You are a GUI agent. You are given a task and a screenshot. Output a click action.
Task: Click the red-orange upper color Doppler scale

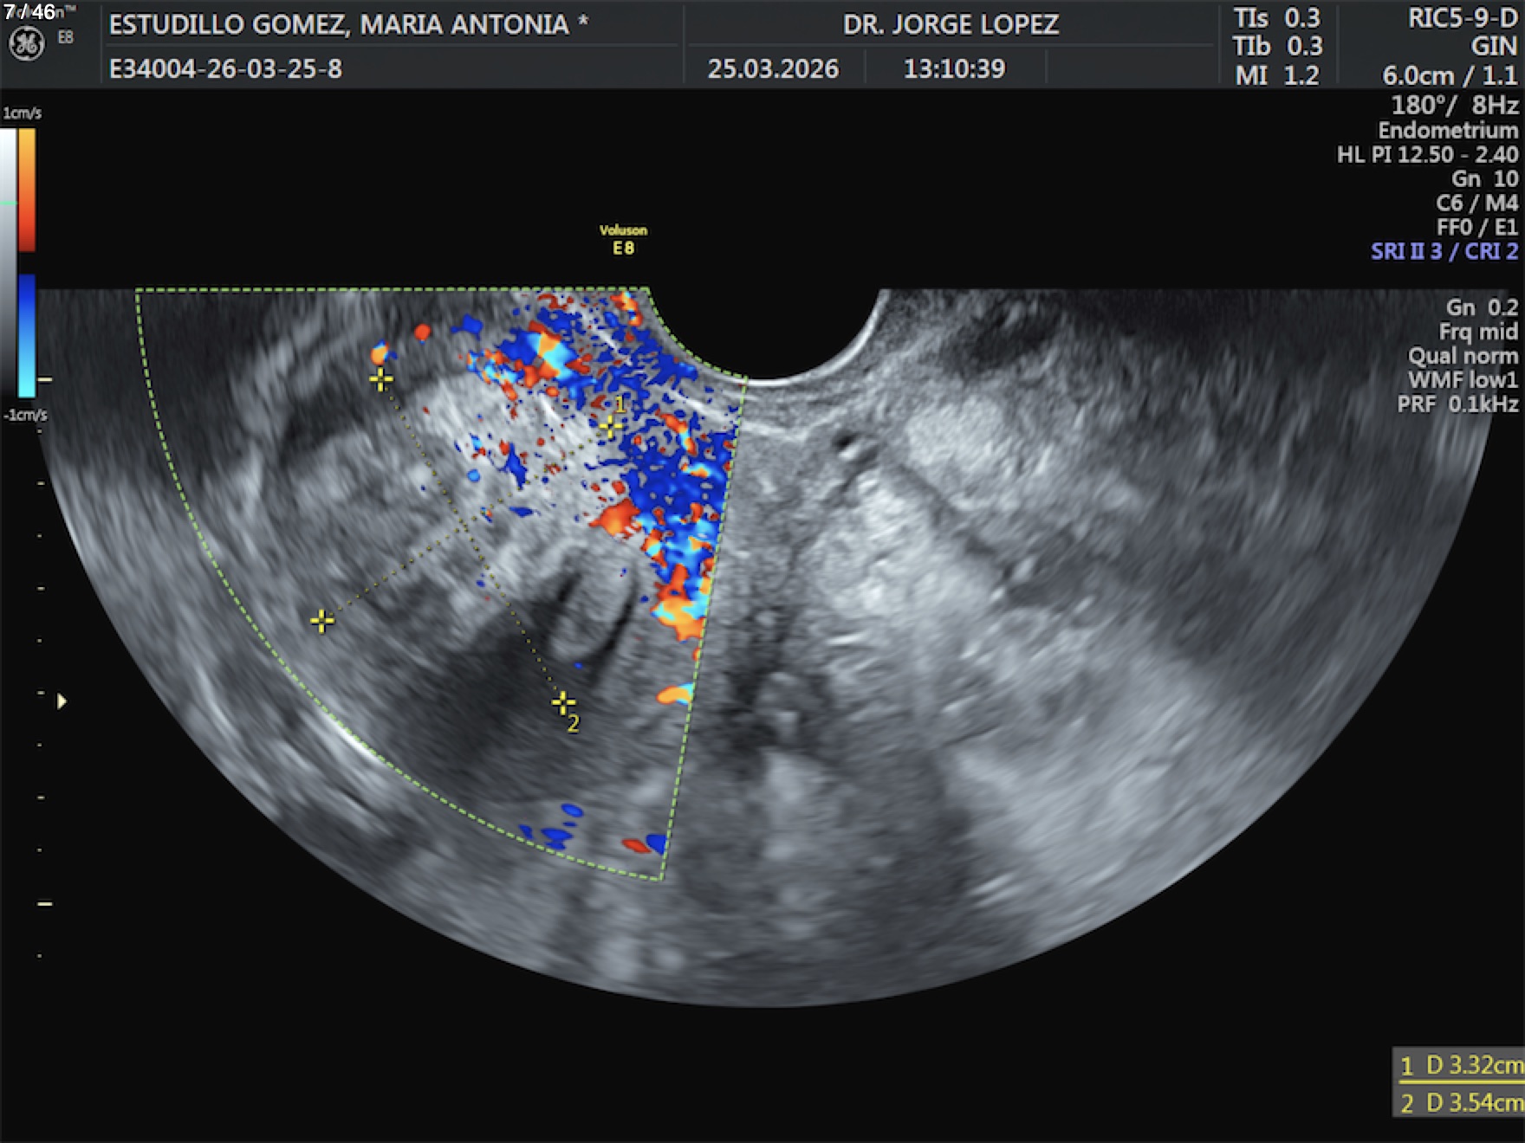pyautogui.click(x=27, y=190)
